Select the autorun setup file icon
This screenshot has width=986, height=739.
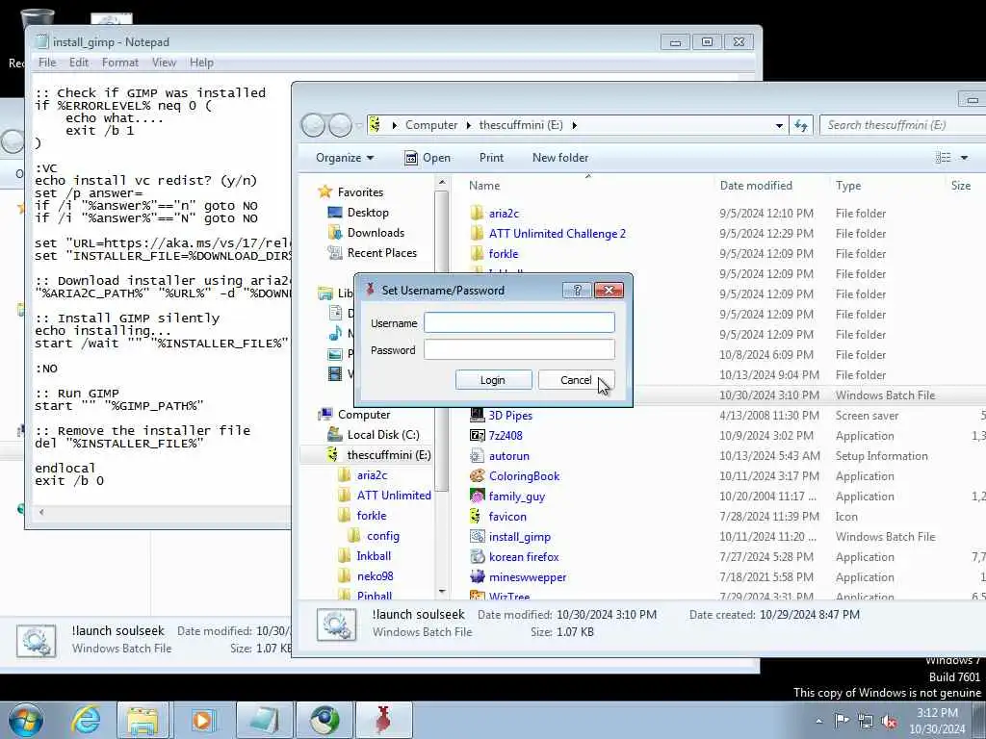pos(477,455)
